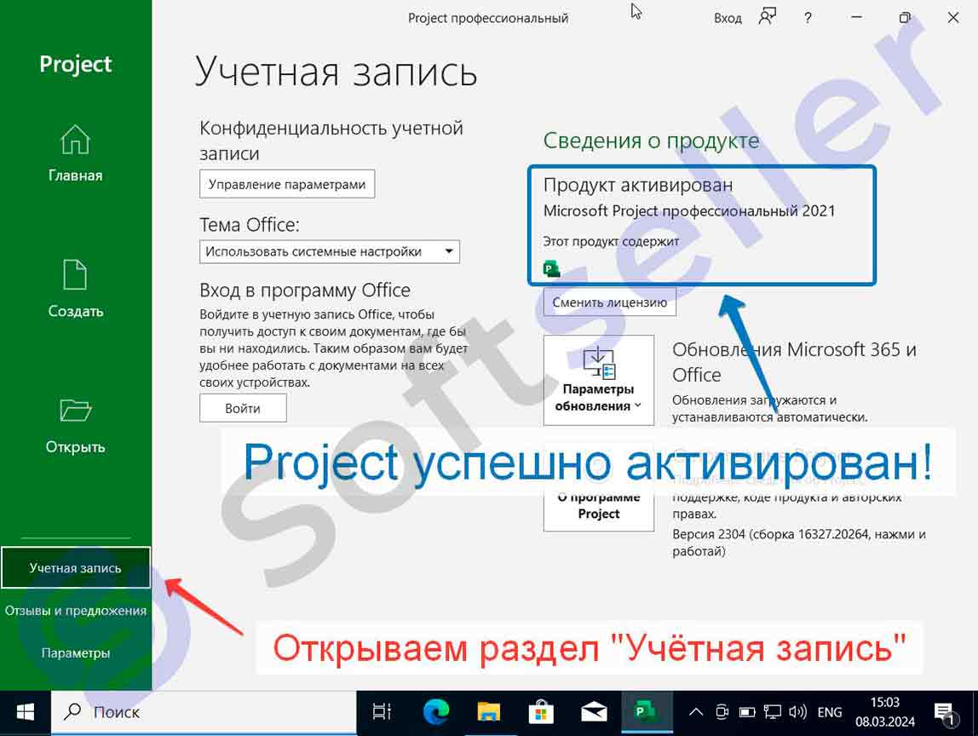Open Отзывы и предложения in the sidebar
978x736 pixels.
75,611
